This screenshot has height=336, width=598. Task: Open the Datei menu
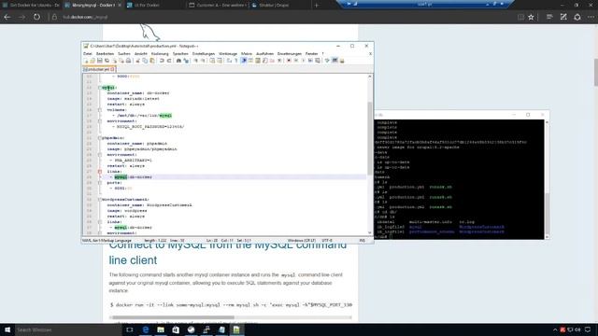[87, 54]
